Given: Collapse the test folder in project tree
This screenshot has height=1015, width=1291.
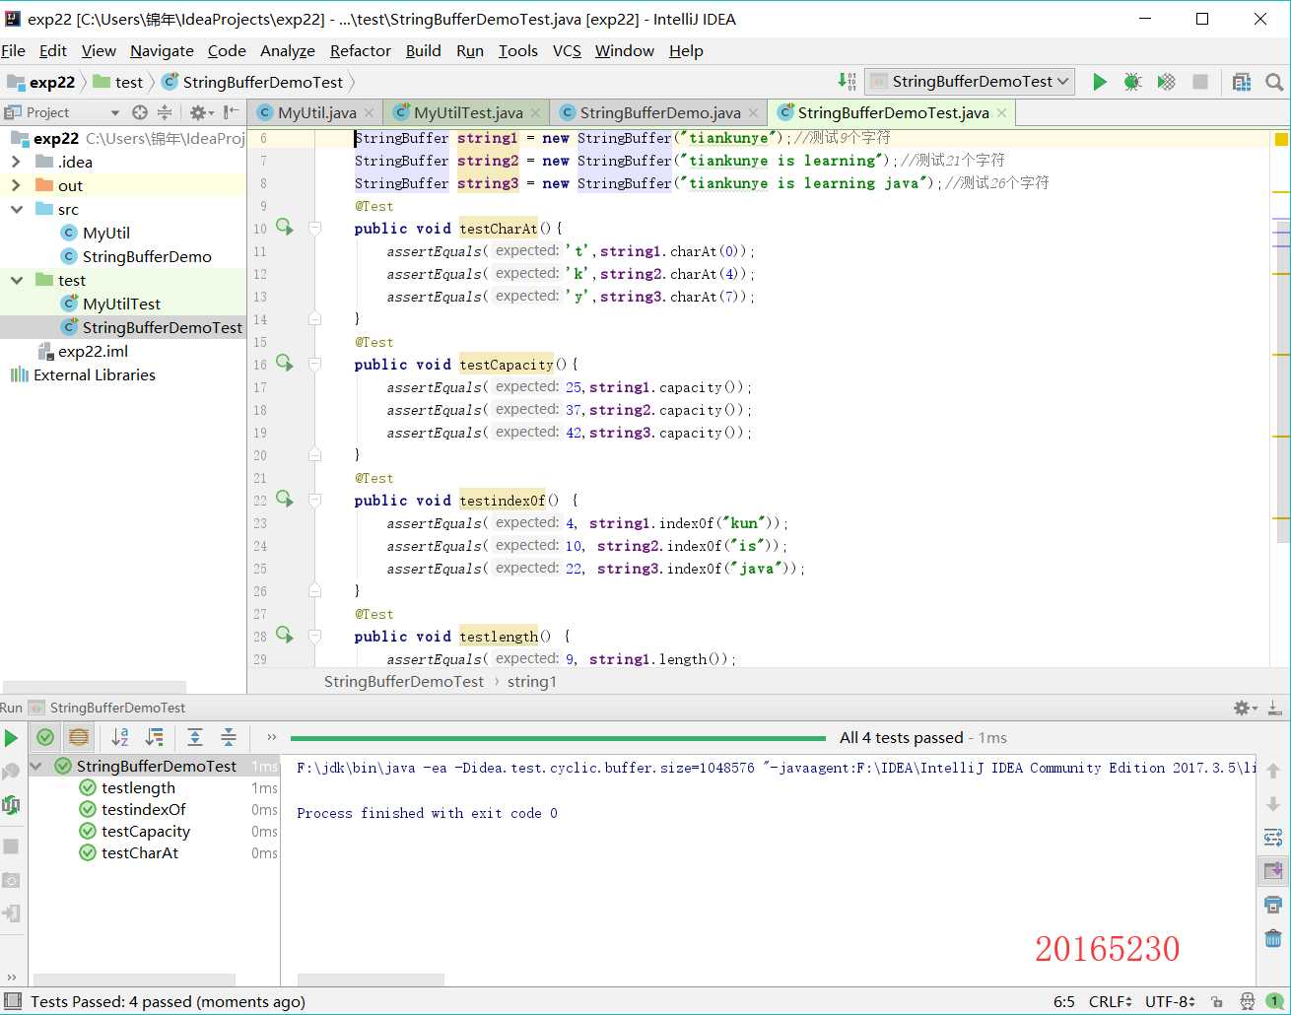Looking at the screenshot, I should coord(16,280).
